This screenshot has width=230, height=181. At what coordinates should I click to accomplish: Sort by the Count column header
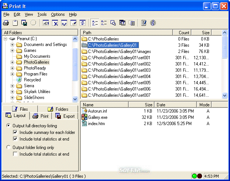click(x=182, y=32)
